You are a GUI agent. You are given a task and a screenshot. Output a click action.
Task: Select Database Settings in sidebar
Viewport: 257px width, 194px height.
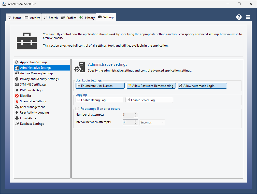(x=32, y=124)
